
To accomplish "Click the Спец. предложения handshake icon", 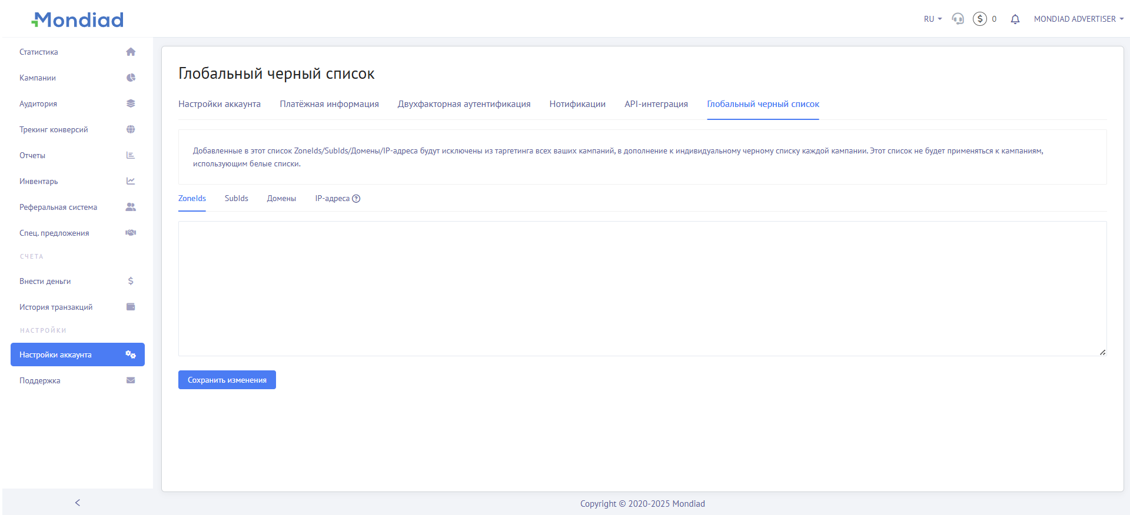I will (x=131, y=233).
